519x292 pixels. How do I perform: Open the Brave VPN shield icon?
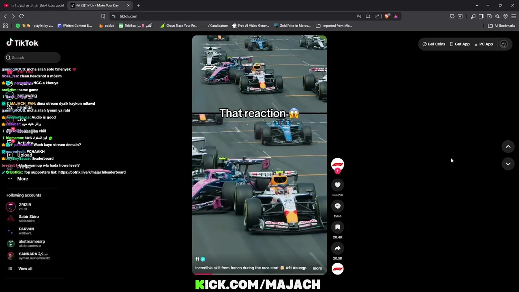505,16
